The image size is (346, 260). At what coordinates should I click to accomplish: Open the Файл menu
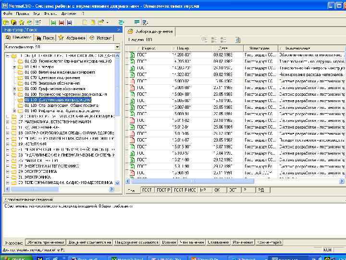click(x=8, y=13)
